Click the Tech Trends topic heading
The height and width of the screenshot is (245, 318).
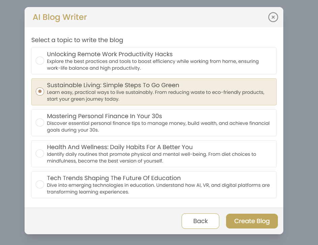click(114, 178)
